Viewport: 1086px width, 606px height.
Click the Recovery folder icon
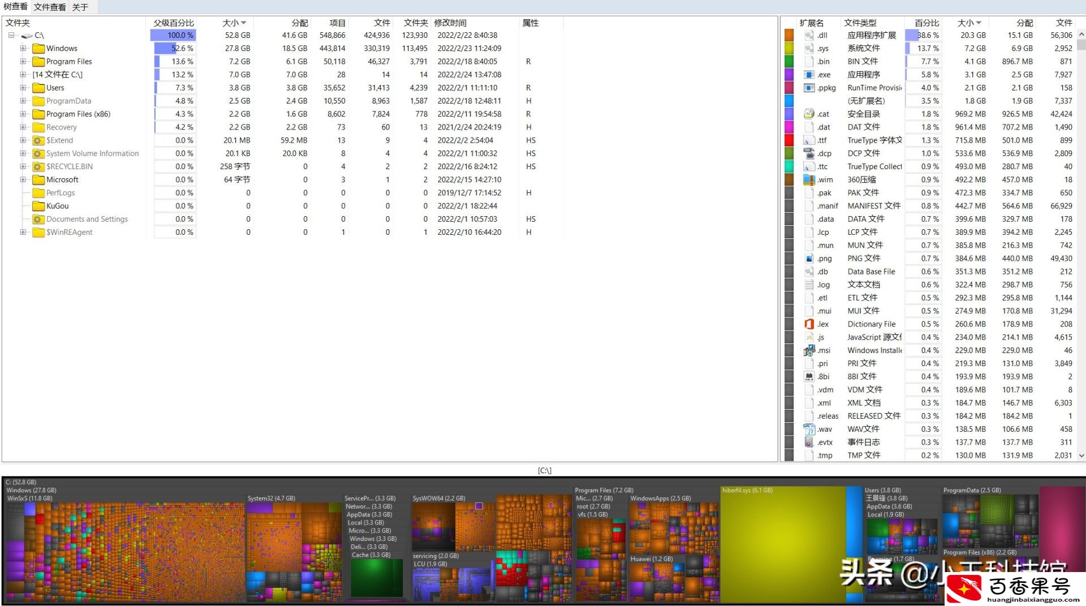click(38, 127)
